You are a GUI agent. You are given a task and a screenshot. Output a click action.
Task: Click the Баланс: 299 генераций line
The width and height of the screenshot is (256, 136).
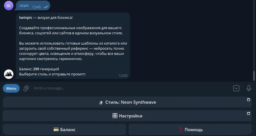pyautogui.click(x=39, y=69)
